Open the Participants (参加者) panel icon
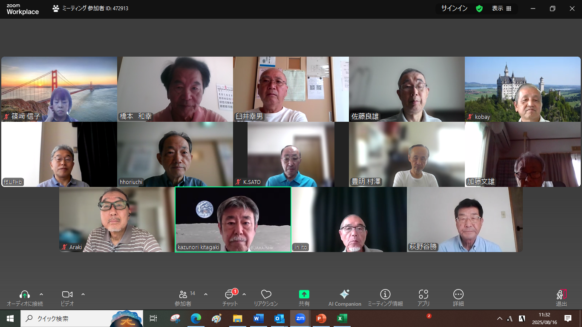Viewport: 582px width, 327px height. pos(183,294)
